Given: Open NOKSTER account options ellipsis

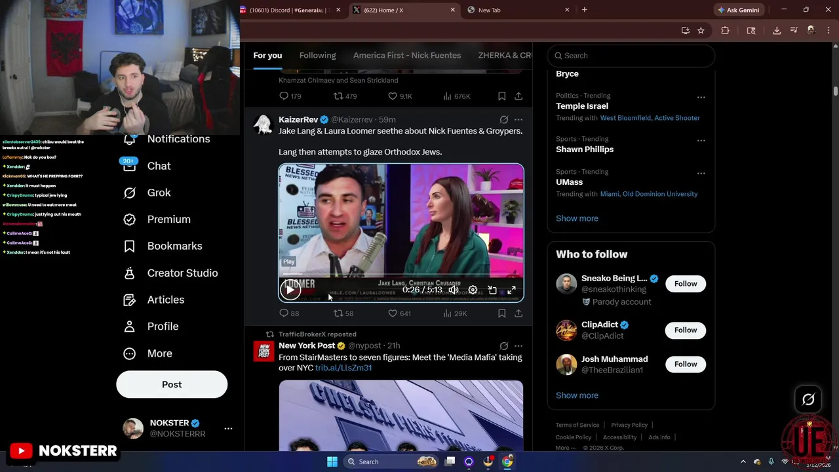Looking at the screenshot, I should click(228, 428).
